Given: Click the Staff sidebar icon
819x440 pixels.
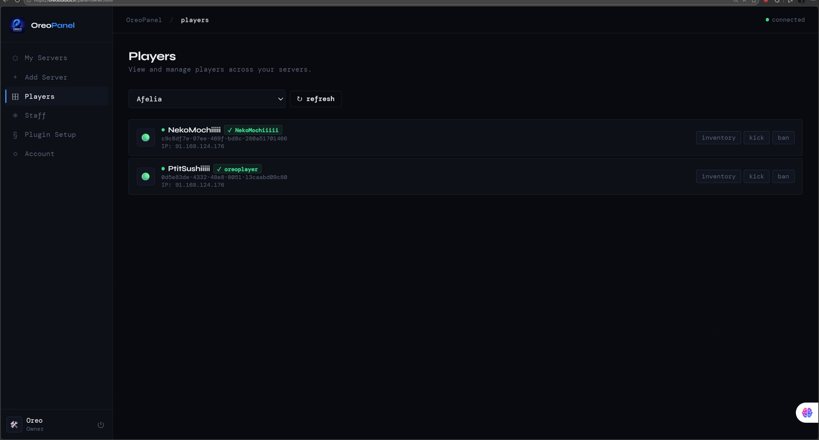Looking at the screenshot, I should point(15,116).
